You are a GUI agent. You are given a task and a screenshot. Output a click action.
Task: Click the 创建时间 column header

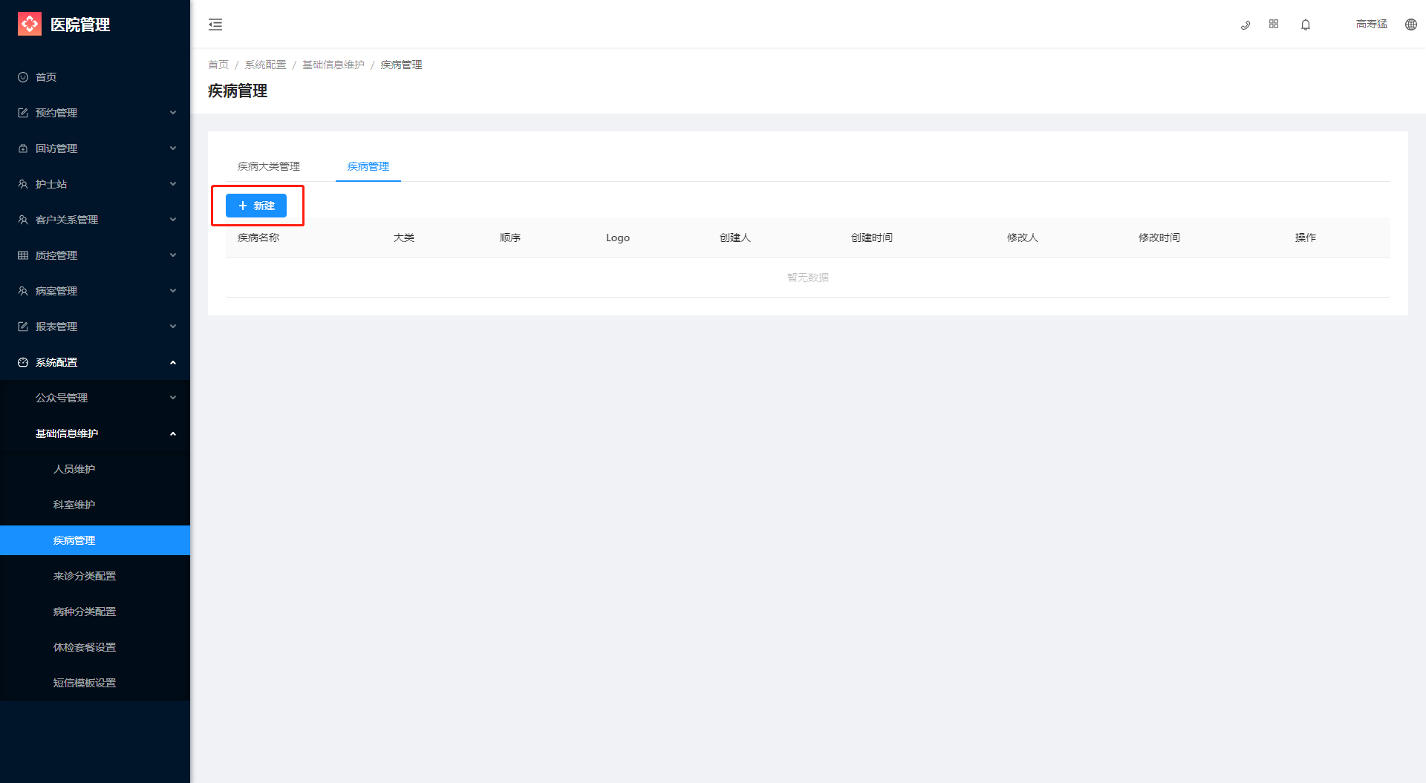tap(872, 237)
